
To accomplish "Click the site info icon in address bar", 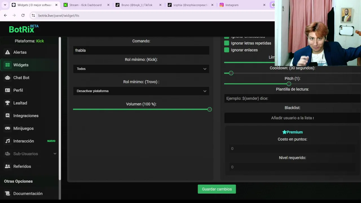I will pyautogui.click(x=33, y=16).
